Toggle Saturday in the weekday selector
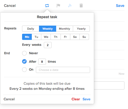Viewport: 128px width, 109px height. [x=75, y=37]
